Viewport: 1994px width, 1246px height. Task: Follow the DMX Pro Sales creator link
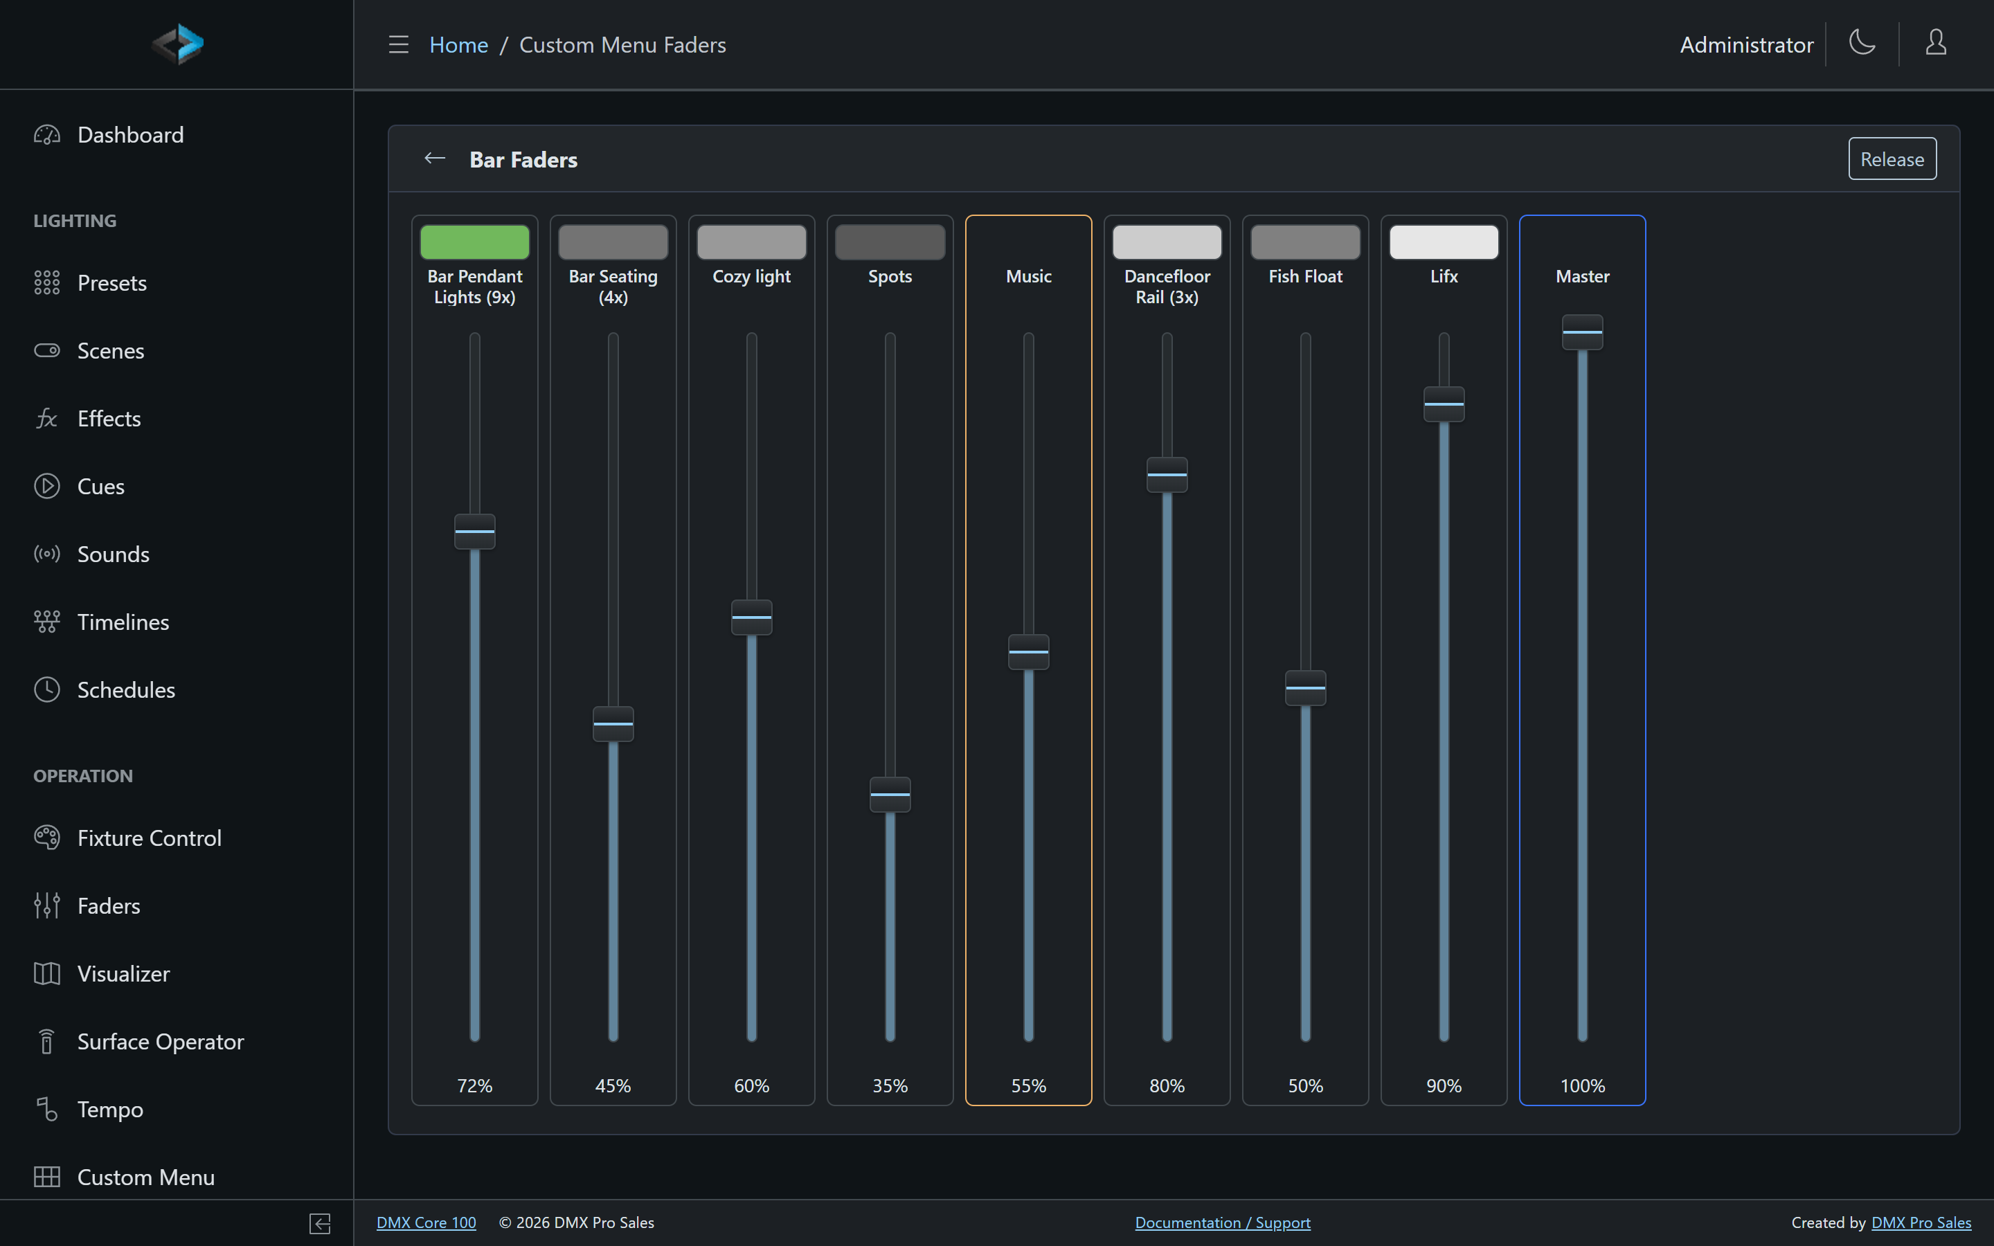tap(1921, 1223)
